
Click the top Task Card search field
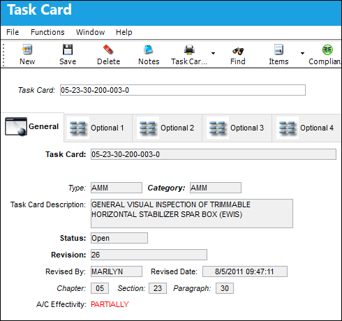[x=183, y=90]
